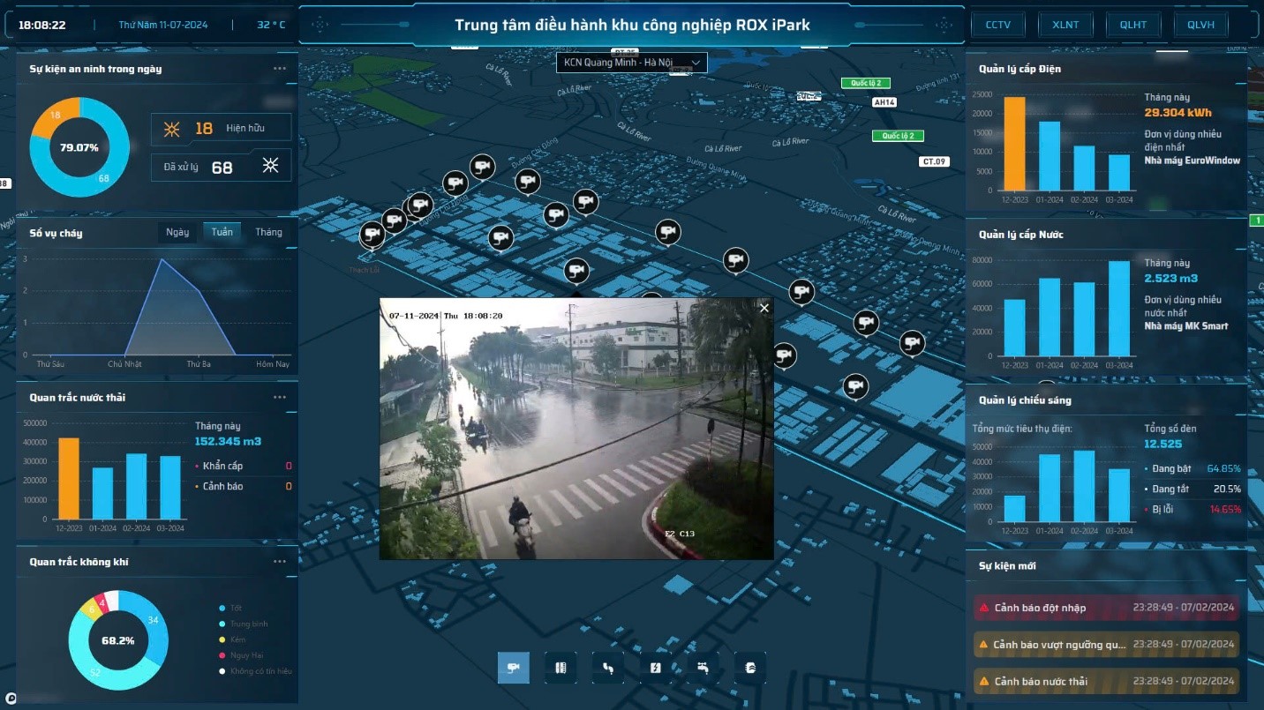This screenshot has height=710, width=1264.
Task: Click the XLNT button in header
Action: 1065,25
